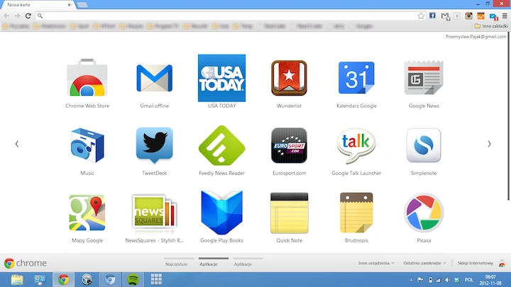Launch the Quick Note app
This screenshot has width=511, height=287.
[x=289, y=213]
